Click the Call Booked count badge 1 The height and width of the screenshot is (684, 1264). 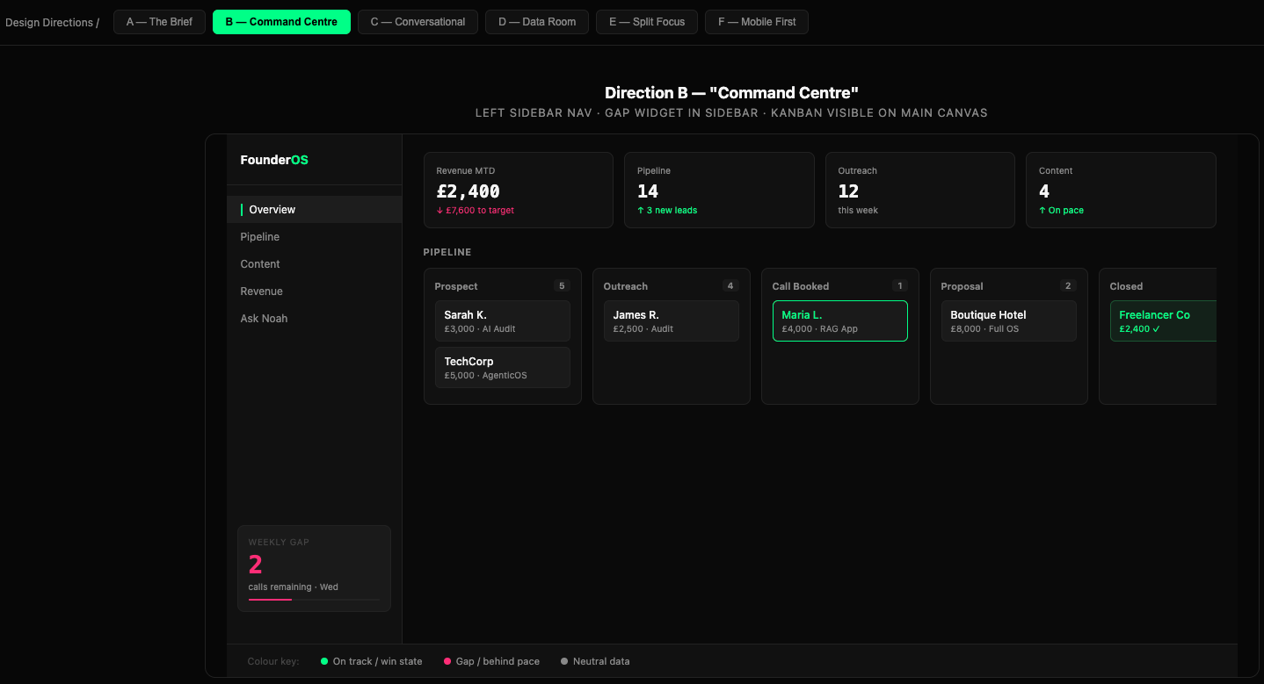pyautogui.click(x=899, y=286)
